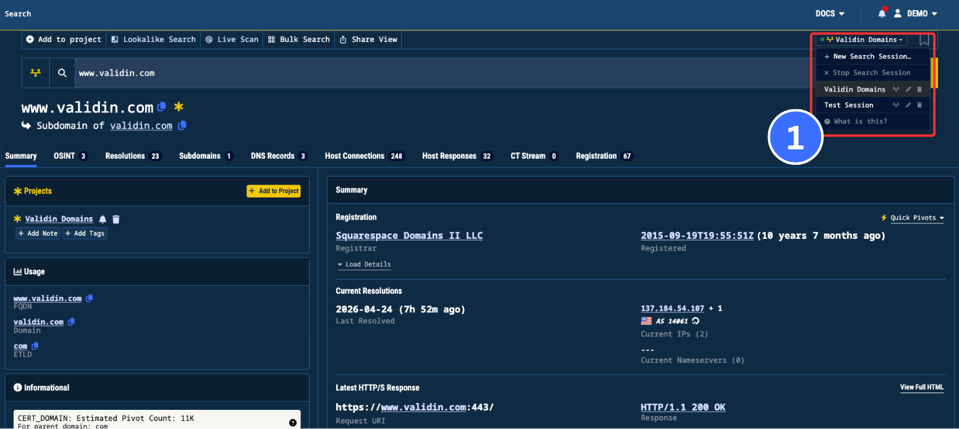The height and width of the screenshot is (429, 959).
Task: Open the notification bell in top bar
Action: click(881, 14)
